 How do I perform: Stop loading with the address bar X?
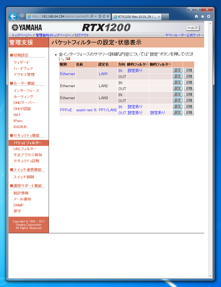point(108,17)
